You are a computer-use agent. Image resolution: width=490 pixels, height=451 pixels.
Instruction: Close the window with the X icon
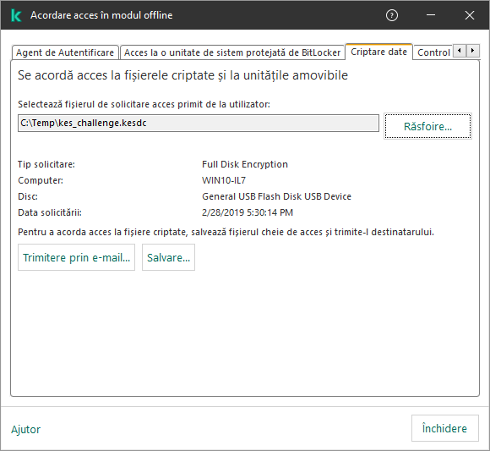(x=470, y=15)
